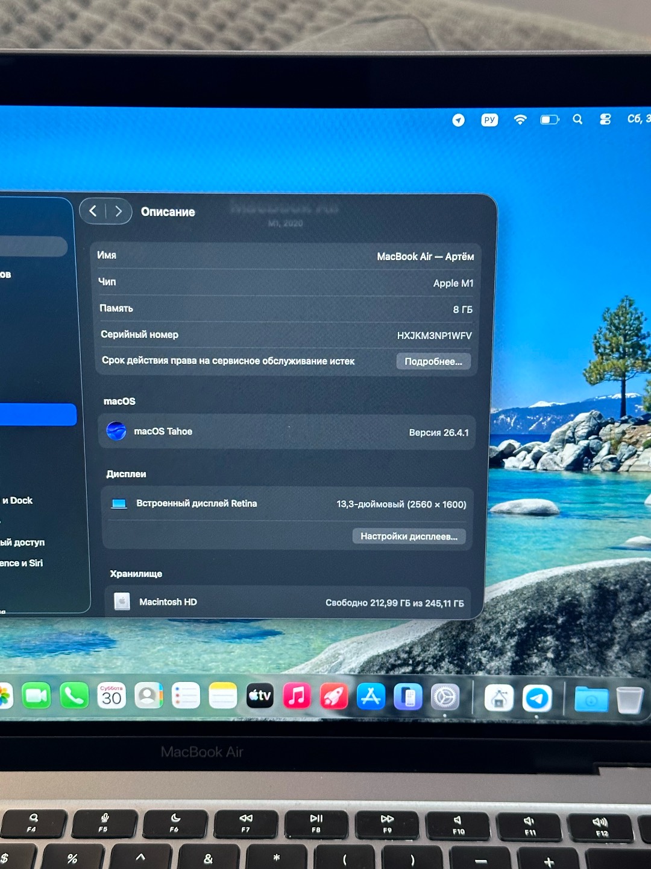The image size is (651, 869).
Task: Open Настройки дисплеев… button
Action: pos(409,536)
